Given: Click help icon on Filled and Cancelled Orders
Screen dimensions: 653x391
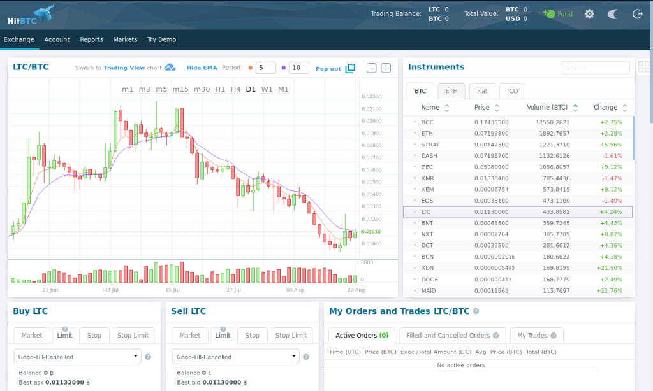Looking at the screenshot, I should 495,335.
